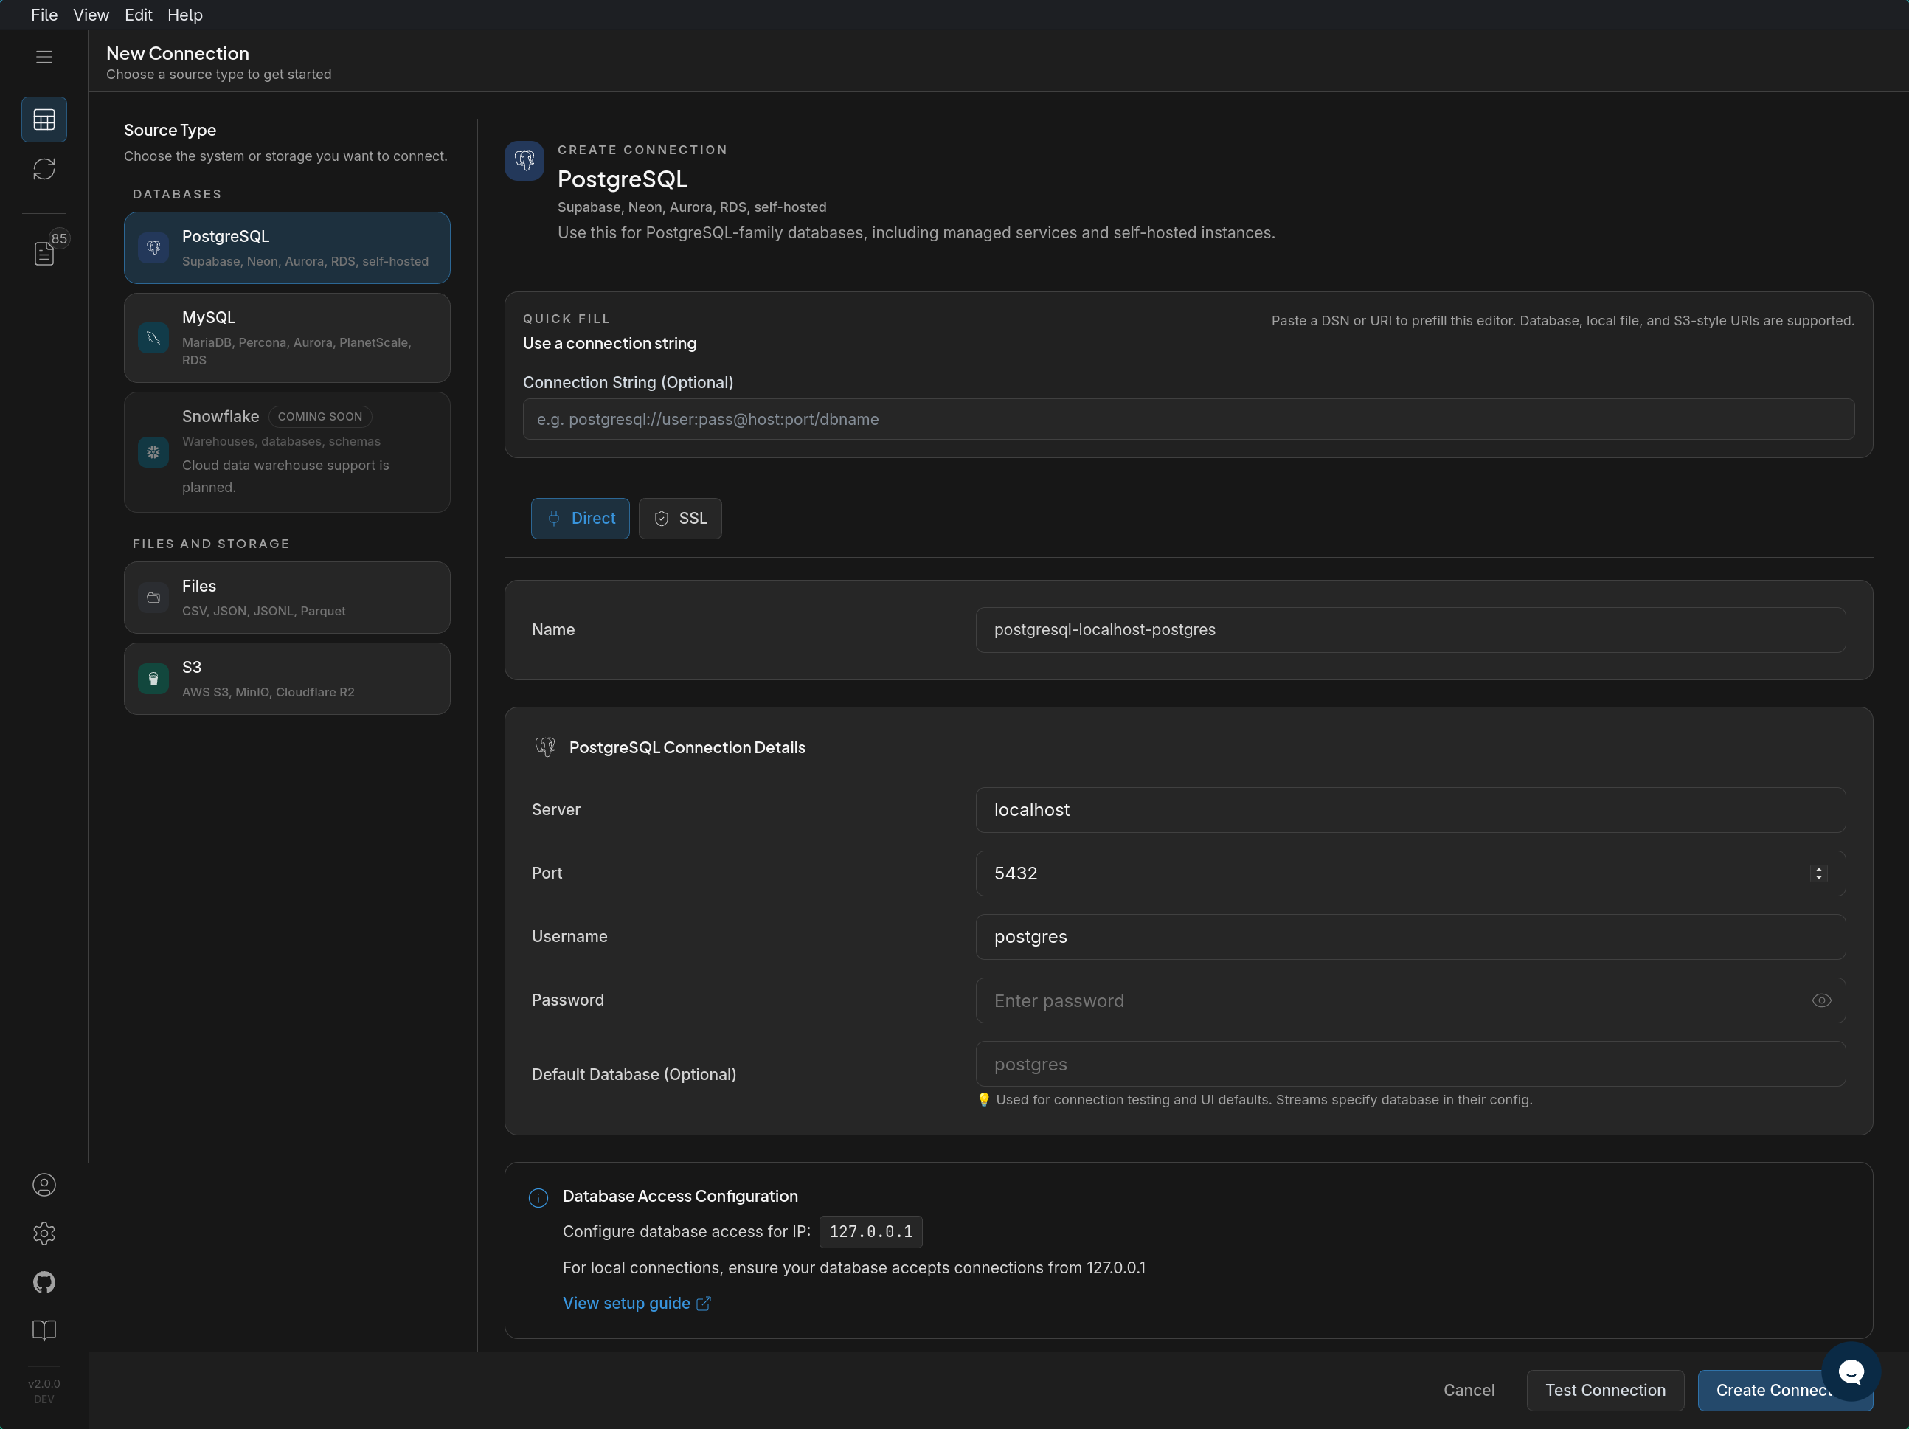Click the FILES AND STORAGE section heading

click(x=210, y=544)
